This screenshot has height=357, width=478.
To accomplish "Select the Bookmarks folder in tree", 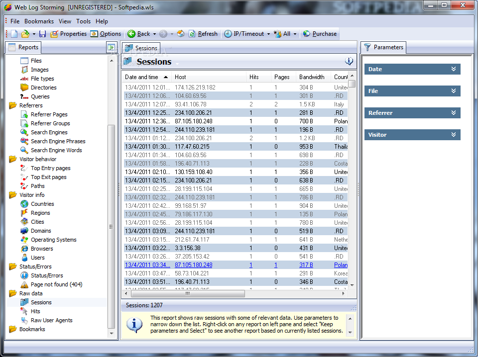I will click(x=27, y=329).
